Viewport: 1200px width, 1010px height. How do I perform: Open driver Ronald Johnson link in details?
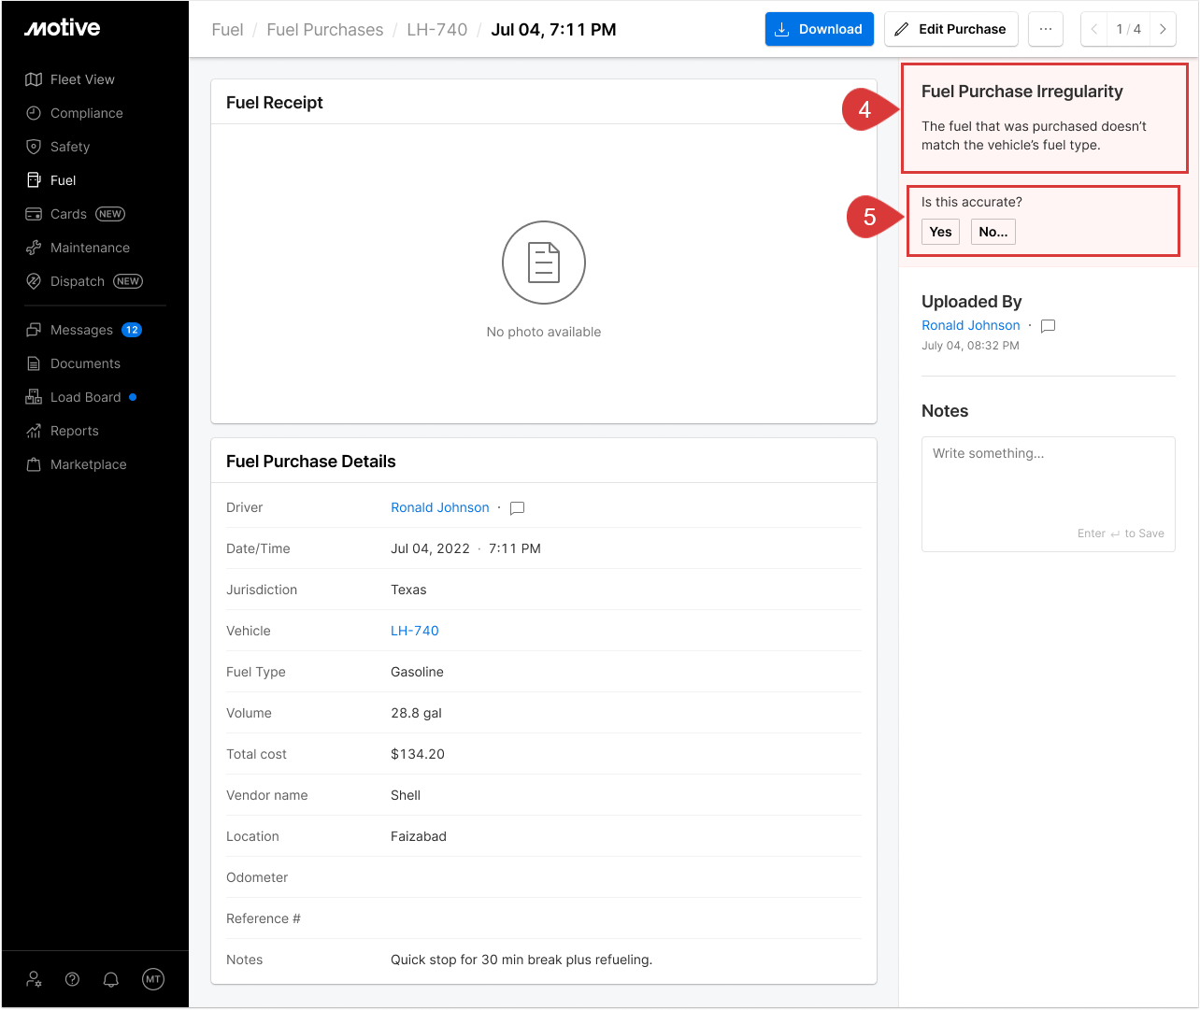coord(439,507)
